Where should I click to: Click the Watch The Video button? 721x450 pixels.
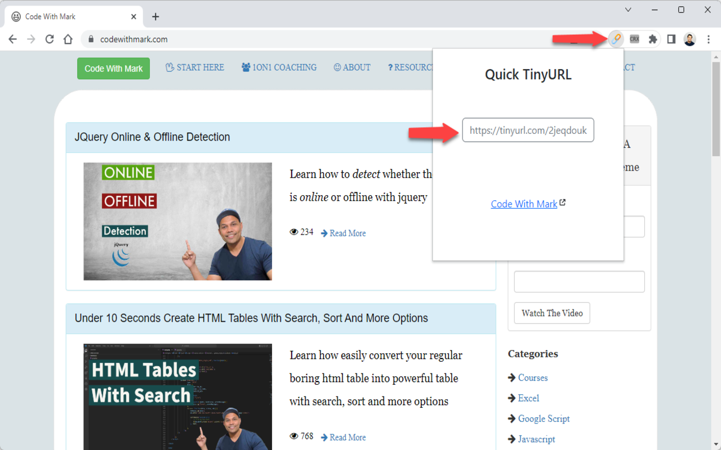(x=551, y=313)
